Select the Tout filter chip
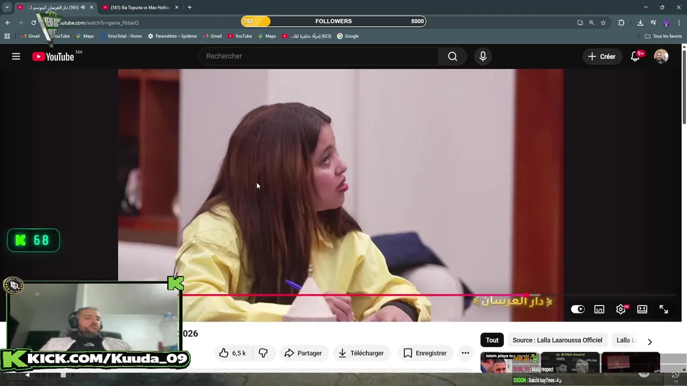 [x=492, y=340]
